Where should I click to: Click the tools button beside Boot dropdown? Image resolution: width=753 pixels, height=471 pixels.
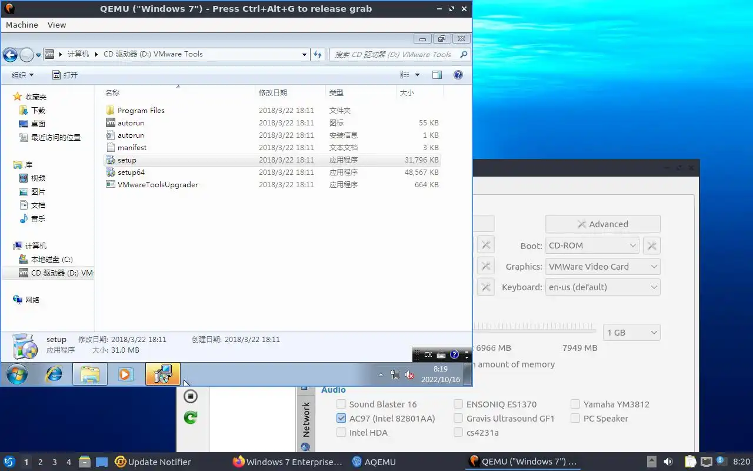point(652,246)
